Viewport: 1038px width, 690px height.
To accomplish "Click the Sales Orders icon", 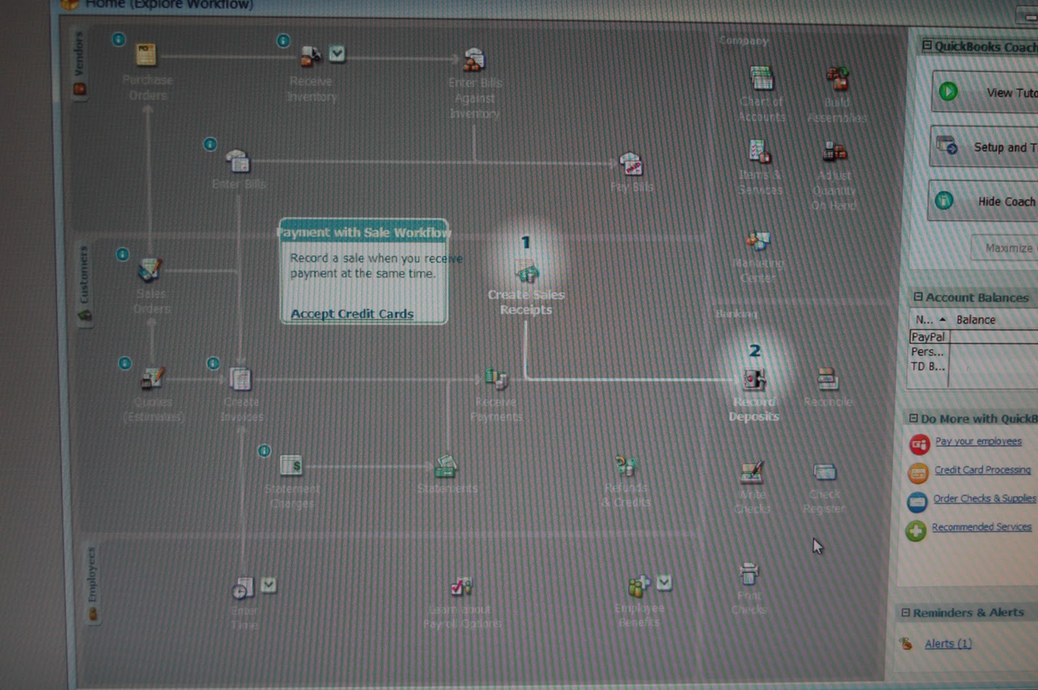I will tap(151, 269).
